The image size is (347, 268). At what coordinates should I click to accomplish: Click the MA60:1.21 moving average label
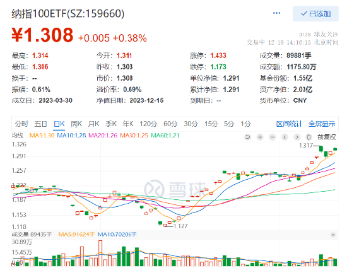click(x=165, y=136)
